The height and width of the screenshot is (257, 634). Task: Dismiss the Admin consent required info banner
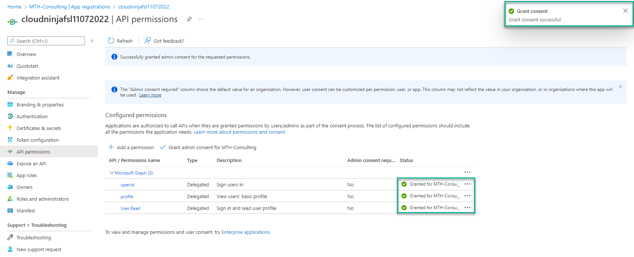[620, 87]
